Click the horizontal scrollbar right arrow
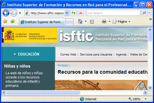Screen dimensions: 154x103 (x=145, y=93)
